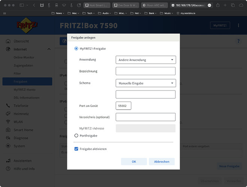Image resolution: width=247 pixels, height=187 pixels.
Task: Open System in the sidebar
Action: pos(19,146)
